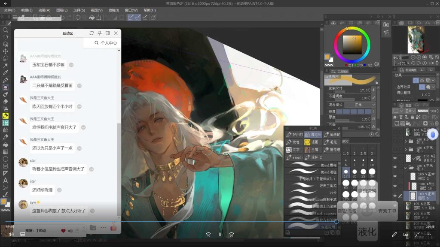Show hidden 组 2 folder layer

395,149
